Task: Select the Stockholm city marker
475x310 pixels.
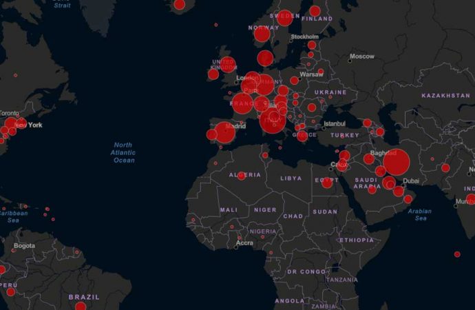Action: click(x=291, y=41)
